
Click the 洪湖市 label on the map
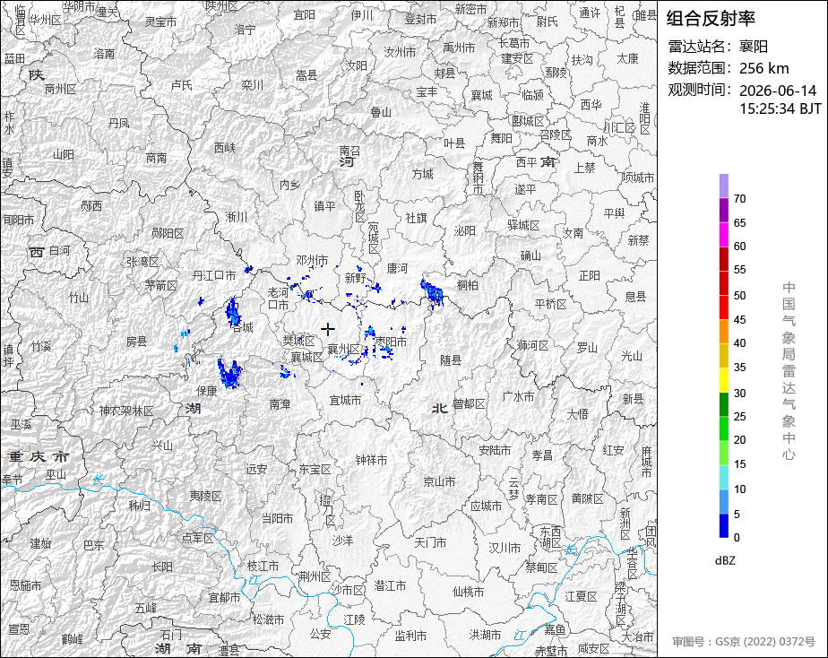coord(485,635)
